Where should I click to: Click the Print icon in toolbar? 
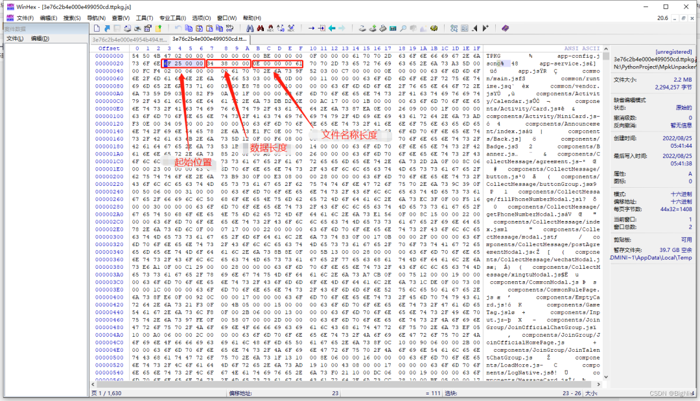[137, 28]
